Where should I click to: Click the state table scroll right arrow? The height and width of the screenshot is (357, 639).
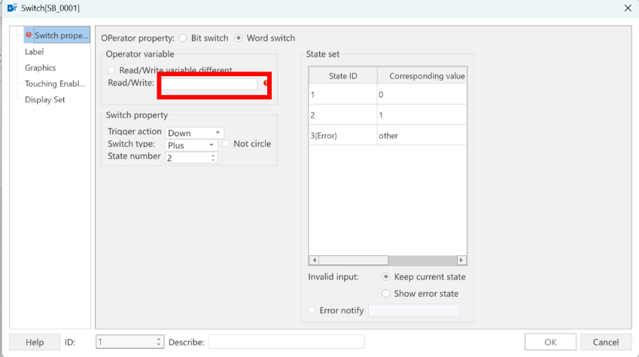pyautogui.click(x=461, y=261)
